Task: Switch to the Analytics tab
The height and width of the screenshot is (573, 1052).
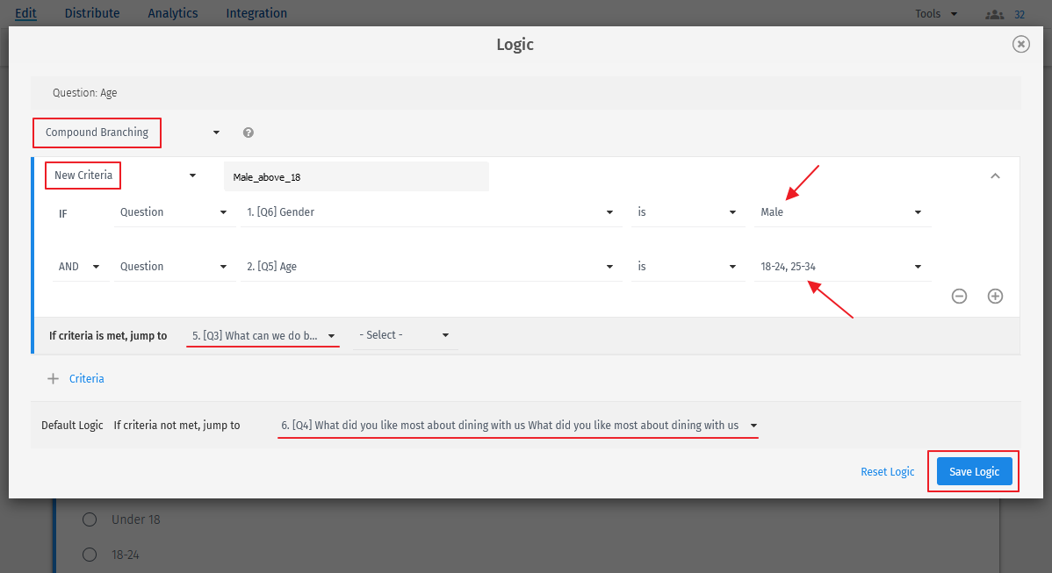Action: [172, 12]
